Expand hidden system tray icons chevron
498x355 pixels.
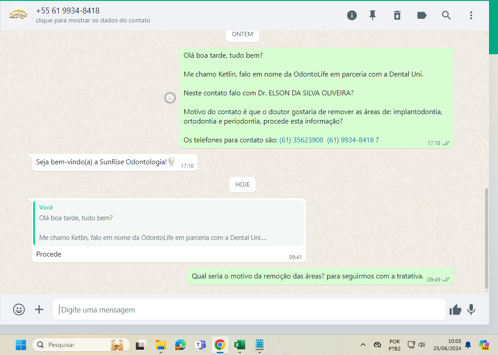(363, 345)
